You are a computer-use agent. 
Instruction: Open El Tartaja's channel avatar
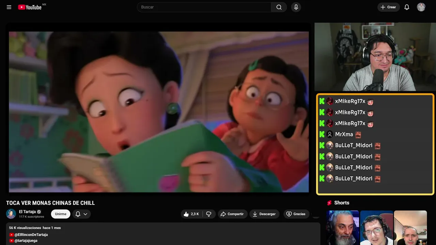(11, 214)
